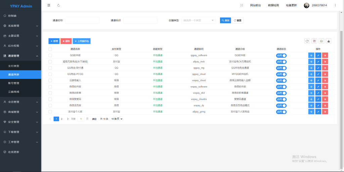This screenshot has height=172, width=344.
Task: Click the 数据检测 header link
Action: [273, 5]
